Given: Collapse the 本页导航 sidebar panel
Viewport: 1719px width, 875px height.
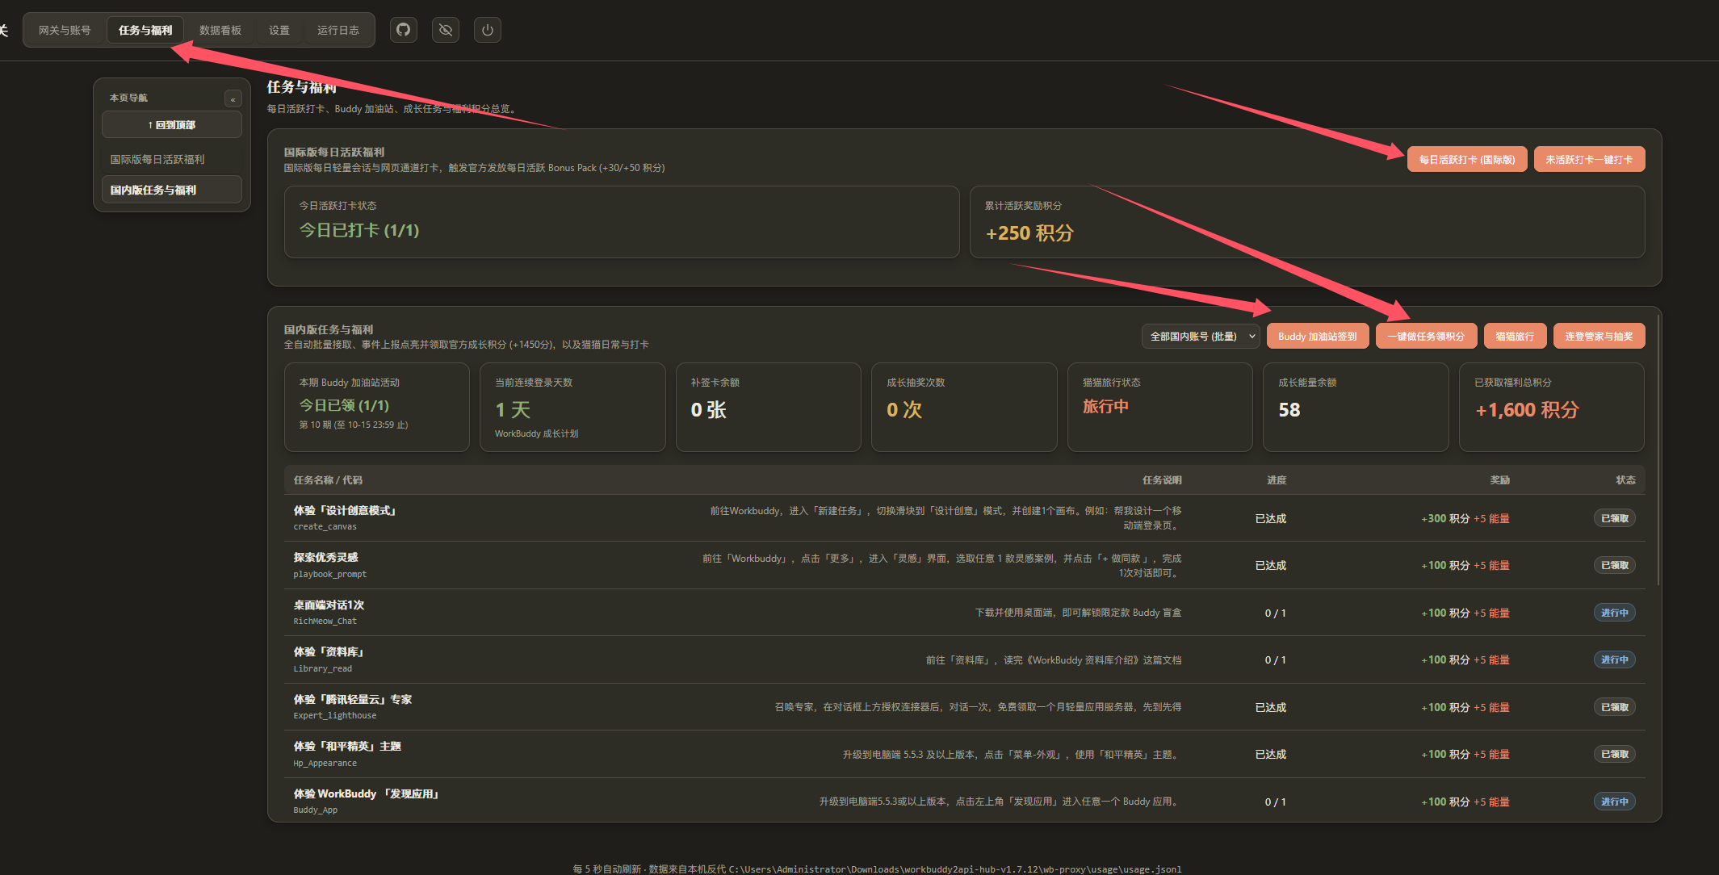Looking at the screenshot, I should click(x=233, y=99).
